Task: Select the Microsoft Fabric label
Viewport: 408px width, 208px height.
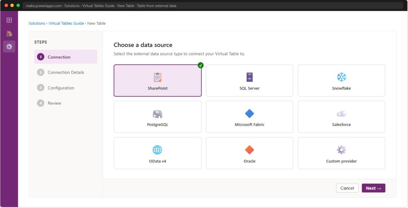Action: coord(249,124)
